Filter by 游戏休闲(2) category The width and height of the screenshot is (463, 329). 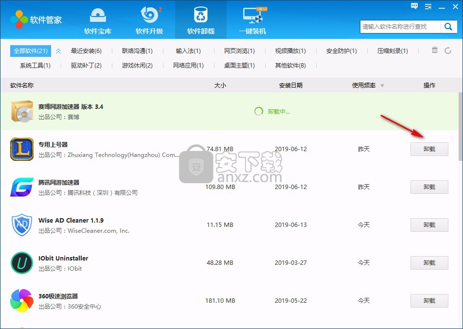pos(137,65)
